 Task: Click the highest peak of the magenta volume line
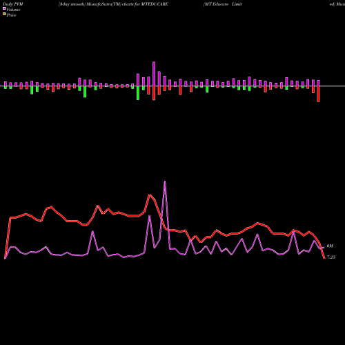[x=165, y=181]
